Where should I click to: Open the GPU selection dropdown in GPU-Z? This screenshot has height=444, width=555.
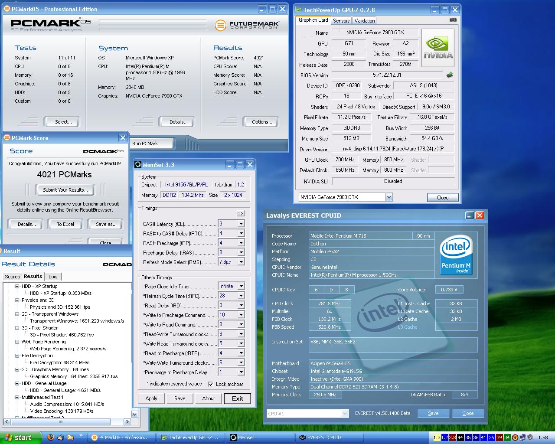(389, 197)
